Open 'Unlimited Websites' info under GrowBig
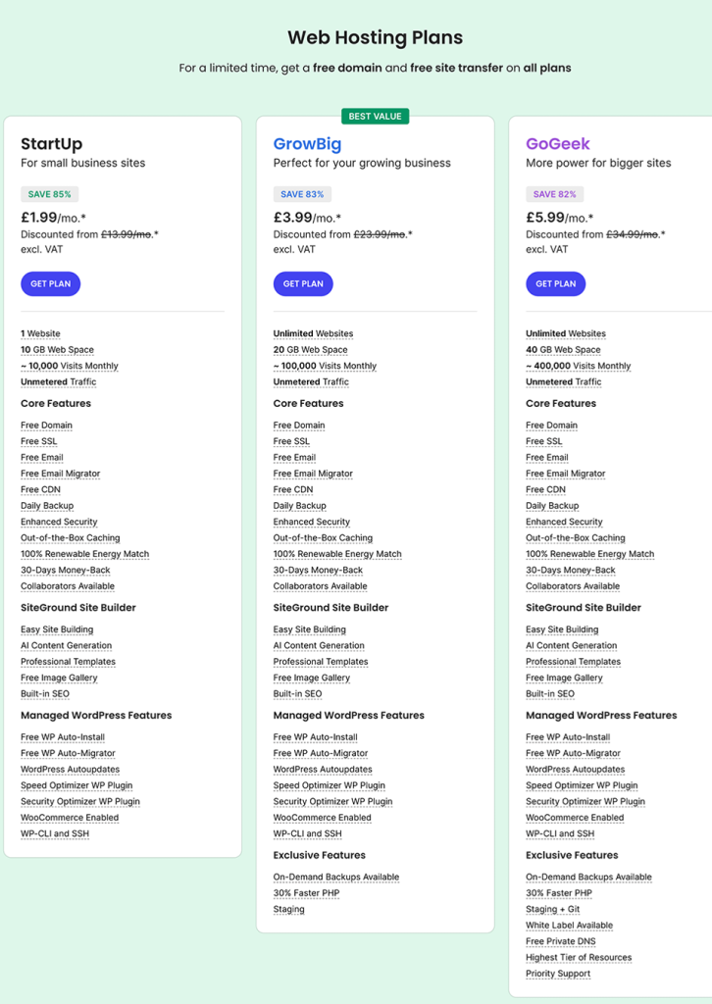Image resolution: width=712 pixels, height=1004 pixels. click(x=313, y=334)
